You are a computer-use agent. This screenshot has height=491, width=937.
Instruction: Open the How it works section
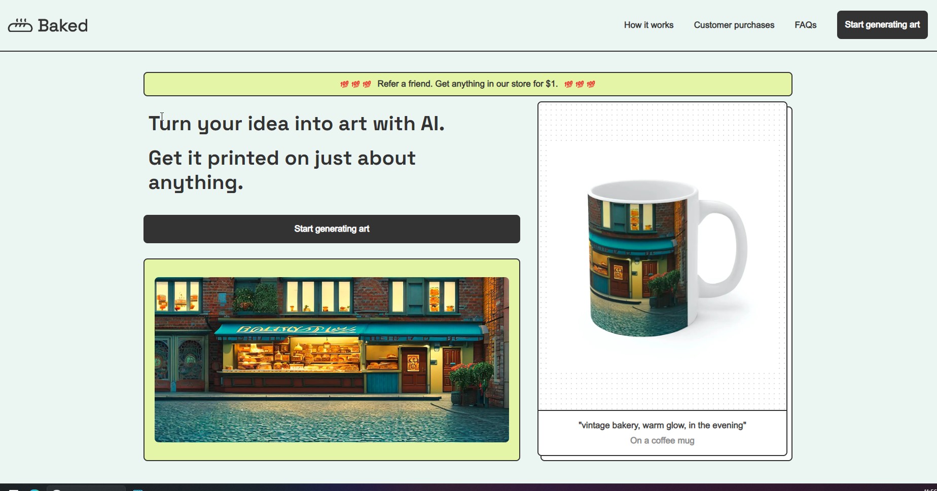pyautogui.click(x=648, y=25)
